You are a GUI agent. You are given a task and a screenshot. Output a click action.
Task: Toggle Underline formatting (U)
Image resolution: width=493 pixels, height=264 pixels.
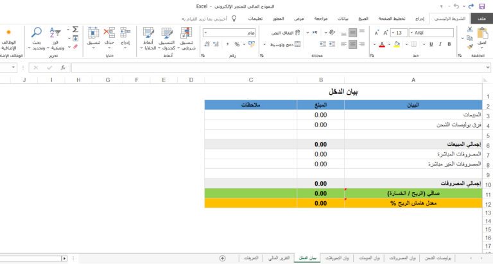(x=431, y=44)
